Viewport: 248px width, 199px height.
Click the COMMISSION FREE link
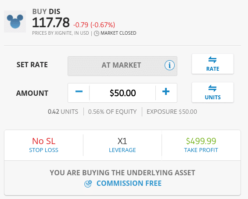pyautogui.click(x=129, y=183)
